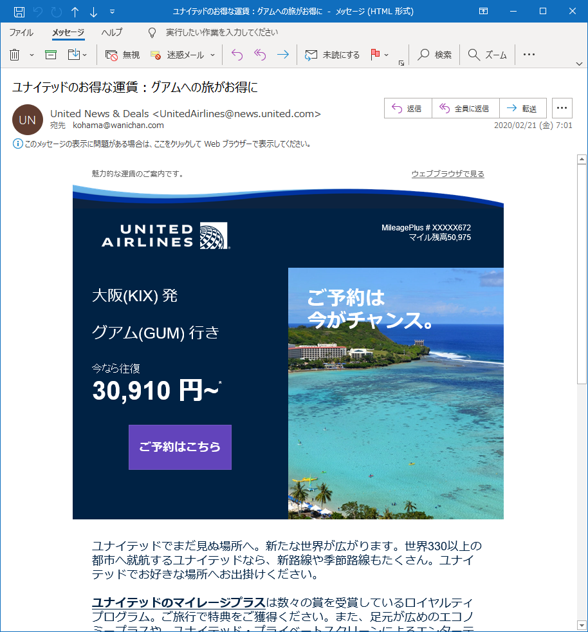Click sender name United News & Deals
Image resolution: width=588 pixels, height=632 pixels.
(x=100, y=114)
